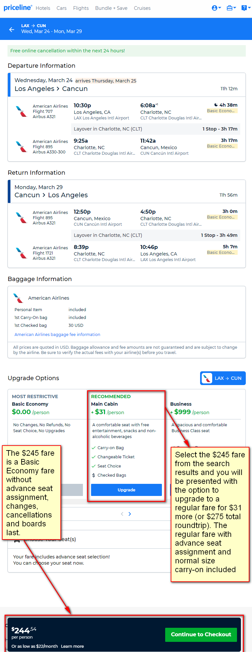This screenshot has height=652, width=252.
Task: Open American Airlines baggage fee information link
Action: point(57,334)
